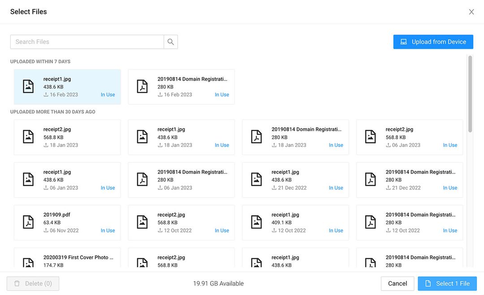Close the Select Files dialog

[471, 12]
